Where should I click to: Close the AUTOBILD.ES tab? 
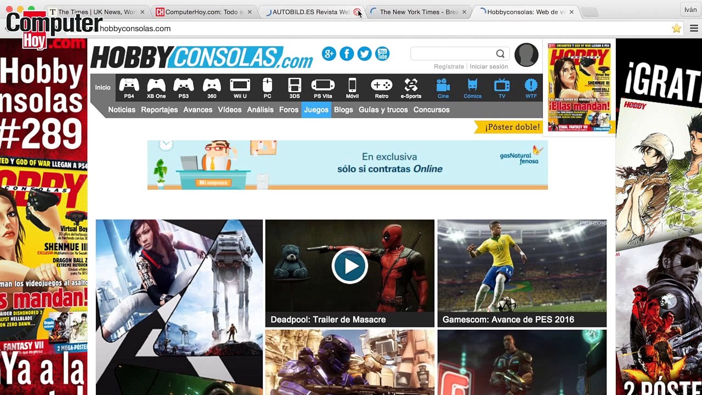[x=357, y=12]
